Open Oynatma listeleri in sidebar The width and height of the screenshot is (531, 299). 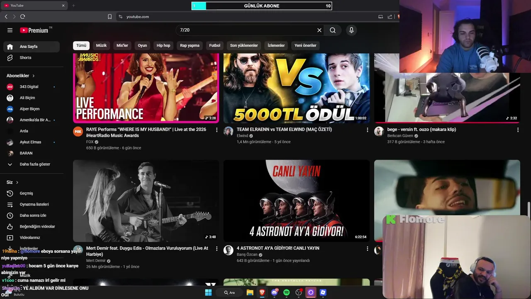[32, 204]
